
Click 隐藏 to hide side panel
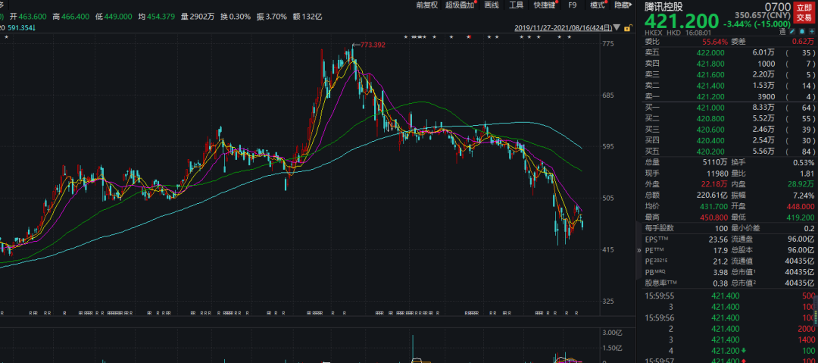coord(621,5)
